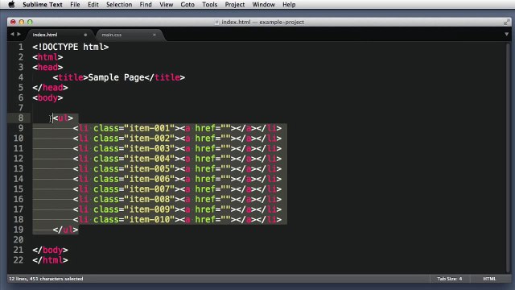
Task: Close the window with the red button
Action: pyautogui.click(x=13, y=22)
